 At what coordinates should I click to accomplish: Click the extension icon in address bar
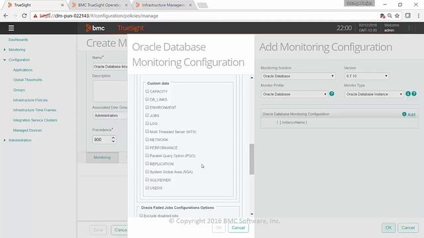[x=382, y=16]
